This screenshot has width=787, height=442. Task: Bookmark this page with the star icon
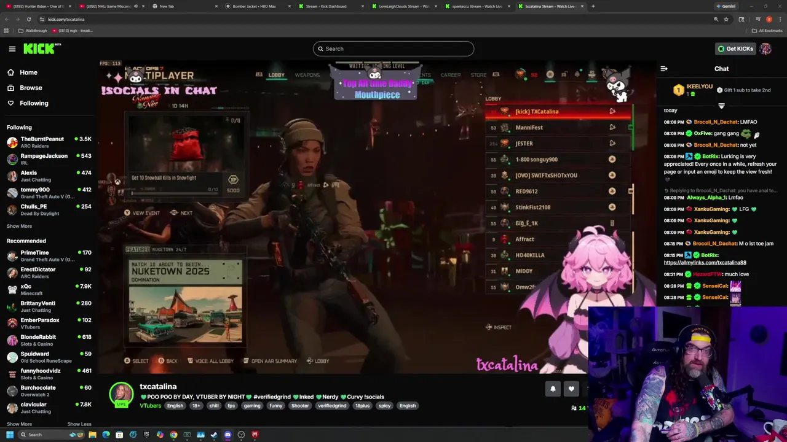[726, 19]
